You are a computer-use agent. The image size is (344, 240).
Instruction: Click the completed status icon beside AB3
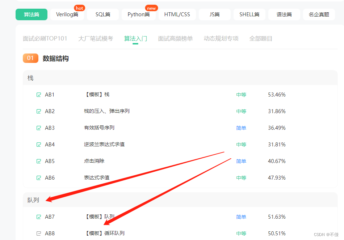click(x=39, y=128)
